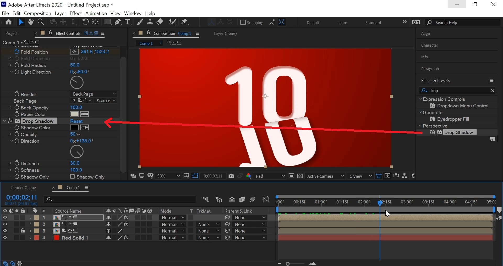The width and height of the screenshot is (503, 266).
Task: Select the Puppet Pin tool
Action: [185, 22]
